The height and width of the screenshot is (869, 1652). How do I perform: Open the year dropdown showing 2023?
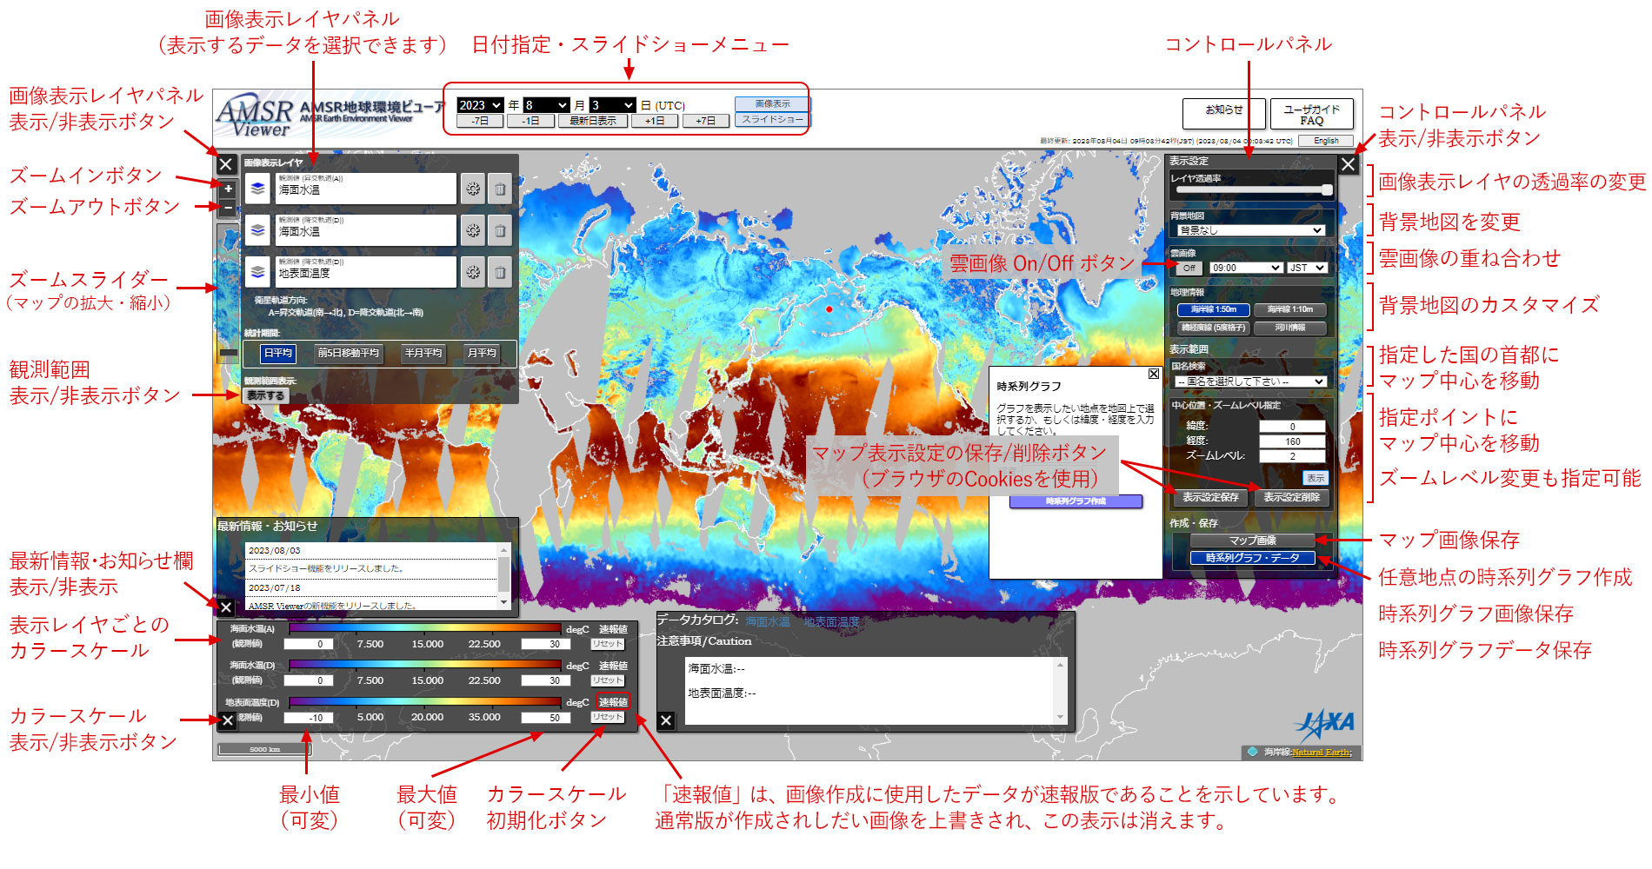click(479, 105)
